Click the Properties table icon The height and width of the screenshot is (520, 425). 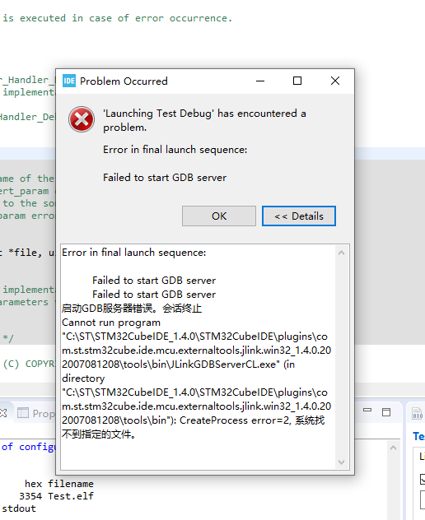pos(23,413)
